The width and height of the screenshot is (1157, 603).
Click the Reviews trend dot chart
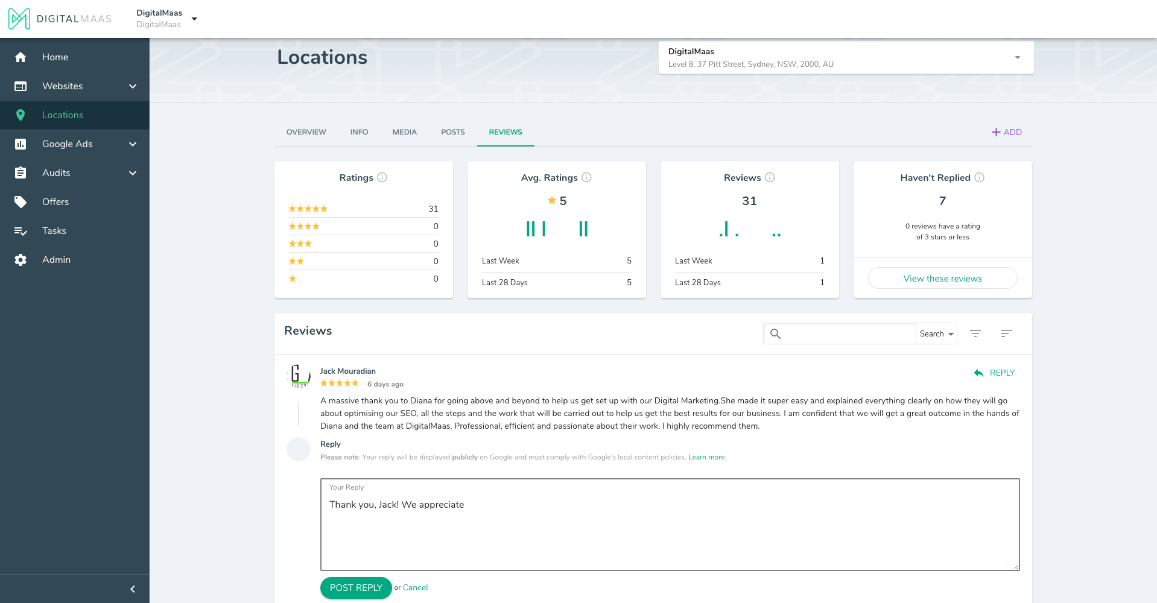tap(750, 229)
